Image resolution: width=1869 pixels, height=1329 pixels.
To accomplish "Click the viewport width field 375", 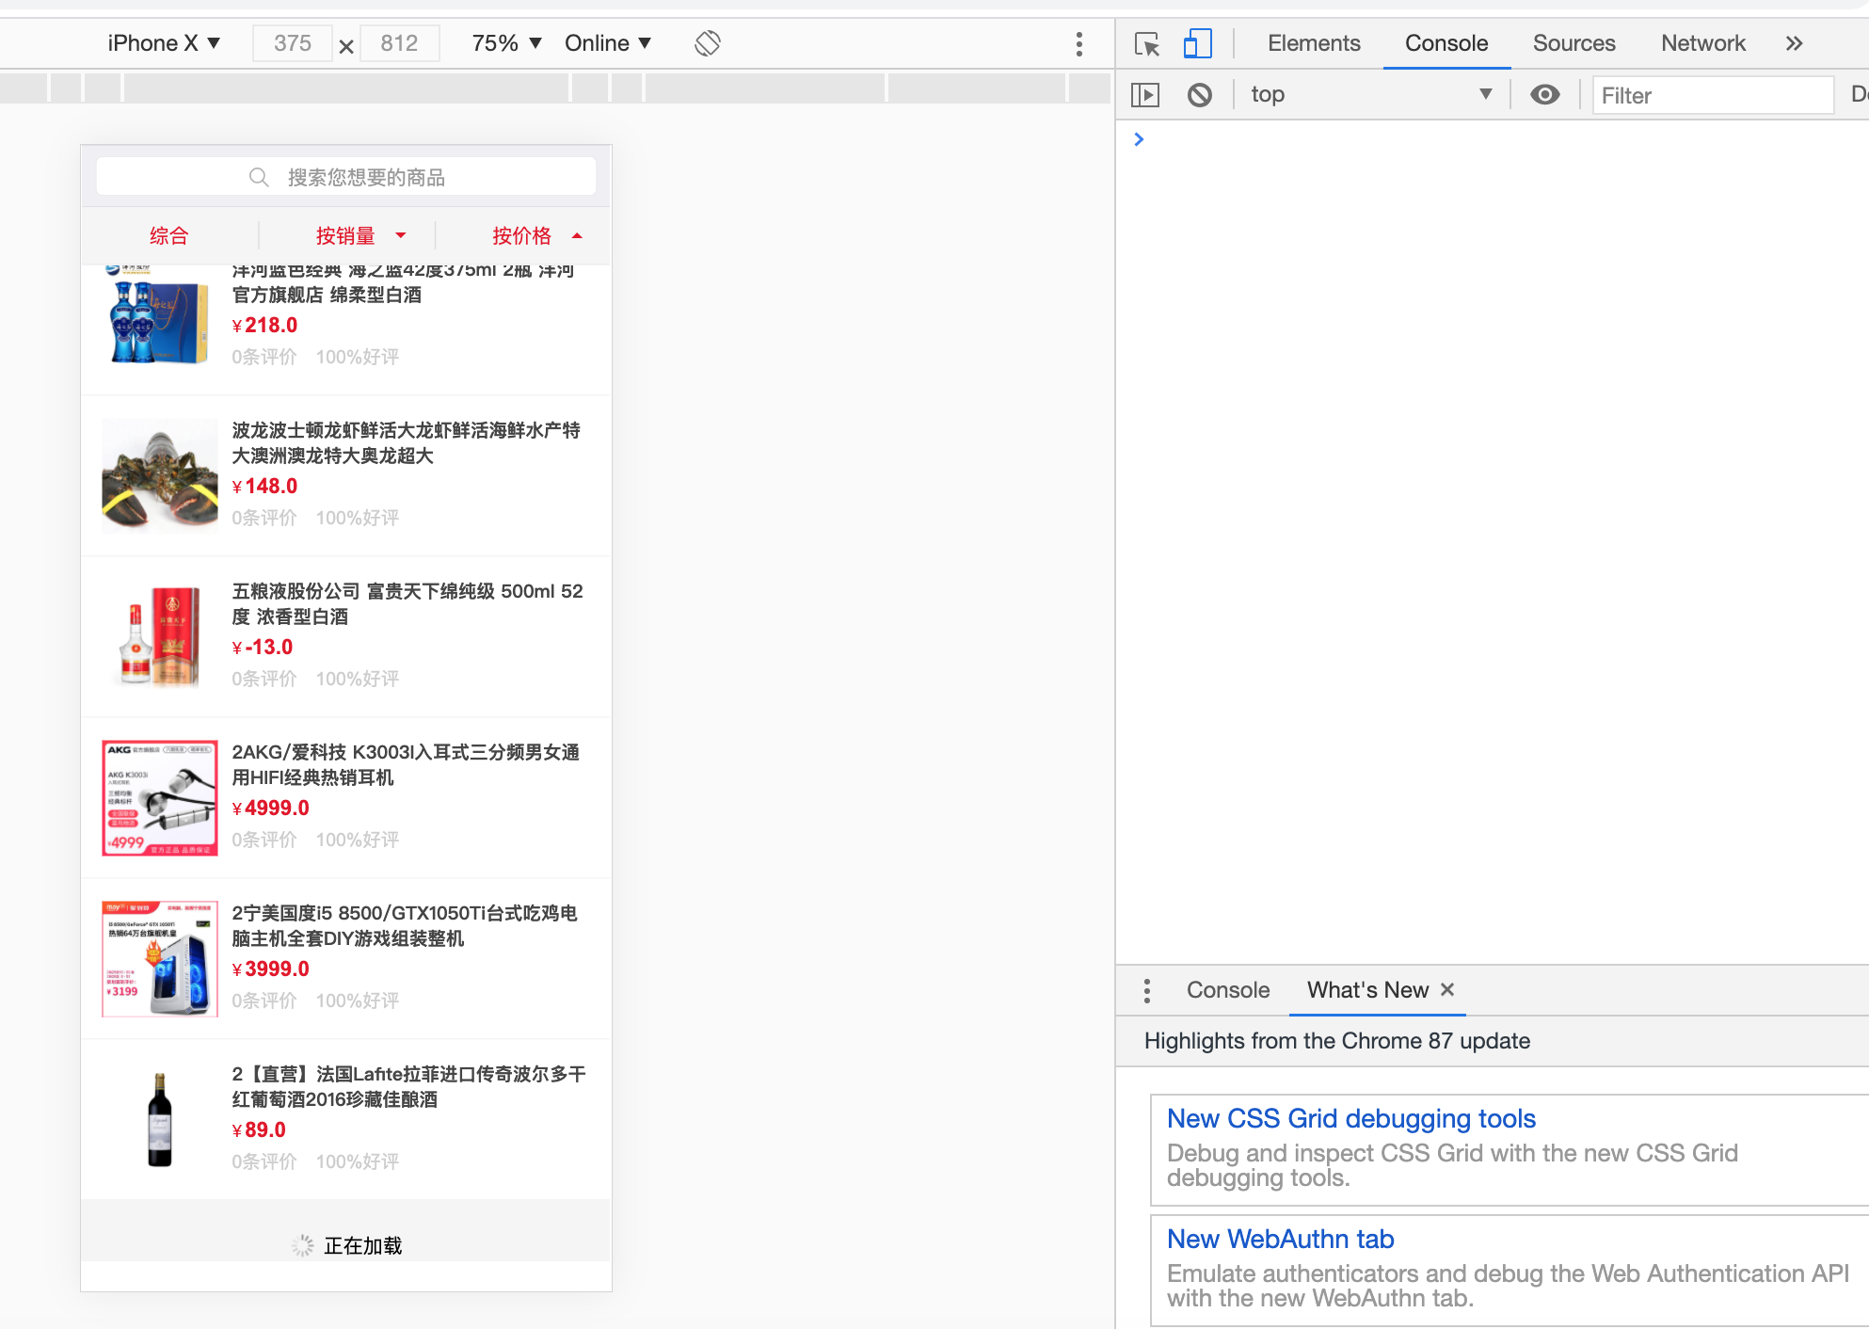I will pyautogui.click(x=293, y=43).
